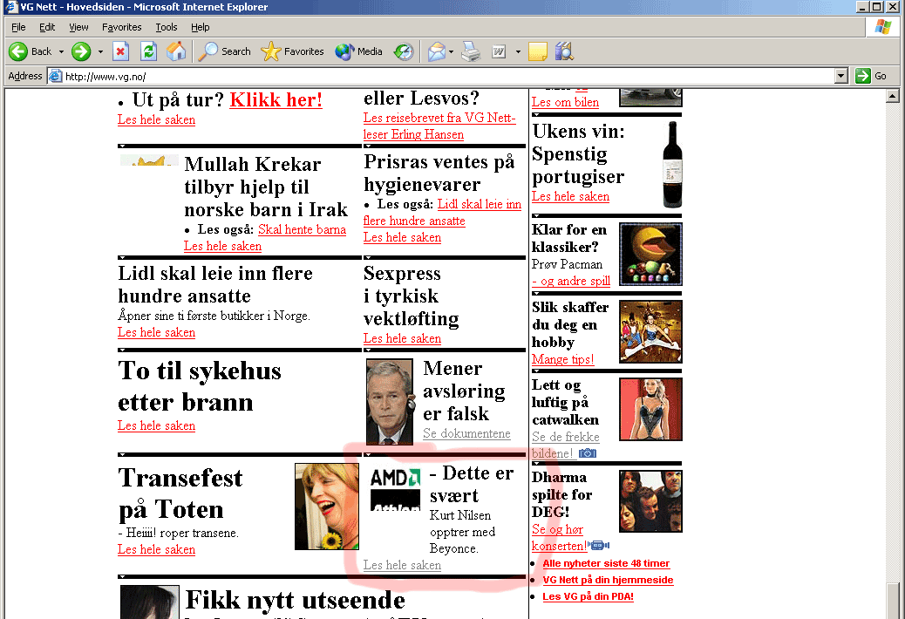Click the page icon in the Address bar
905x619 pixels.
coord(56,76)
